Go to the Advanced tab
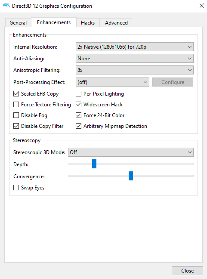Image resolution: width=207 pixels, height=279 pixels. (116, 23)
